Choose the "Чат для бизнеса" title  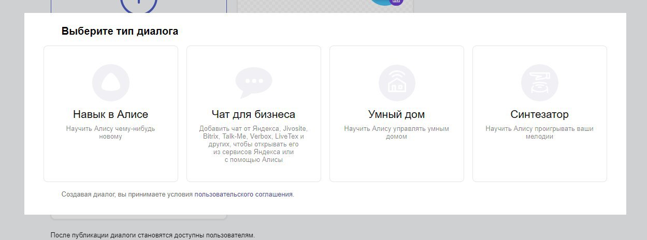tap(254, 114)
